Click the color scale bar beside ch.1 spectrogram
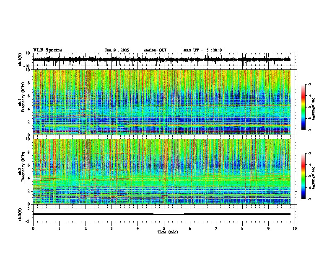 (x=303, y=107)
